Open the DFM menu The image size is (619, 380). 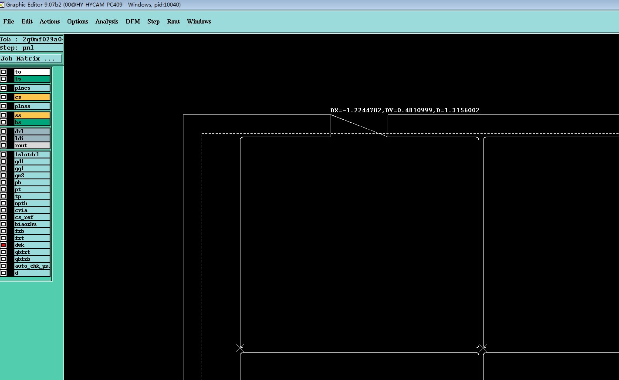133,21
